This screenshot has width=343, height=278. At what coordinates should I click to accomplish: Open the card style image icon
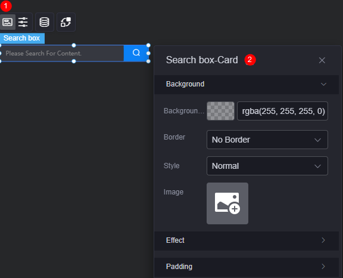[7, 22]
